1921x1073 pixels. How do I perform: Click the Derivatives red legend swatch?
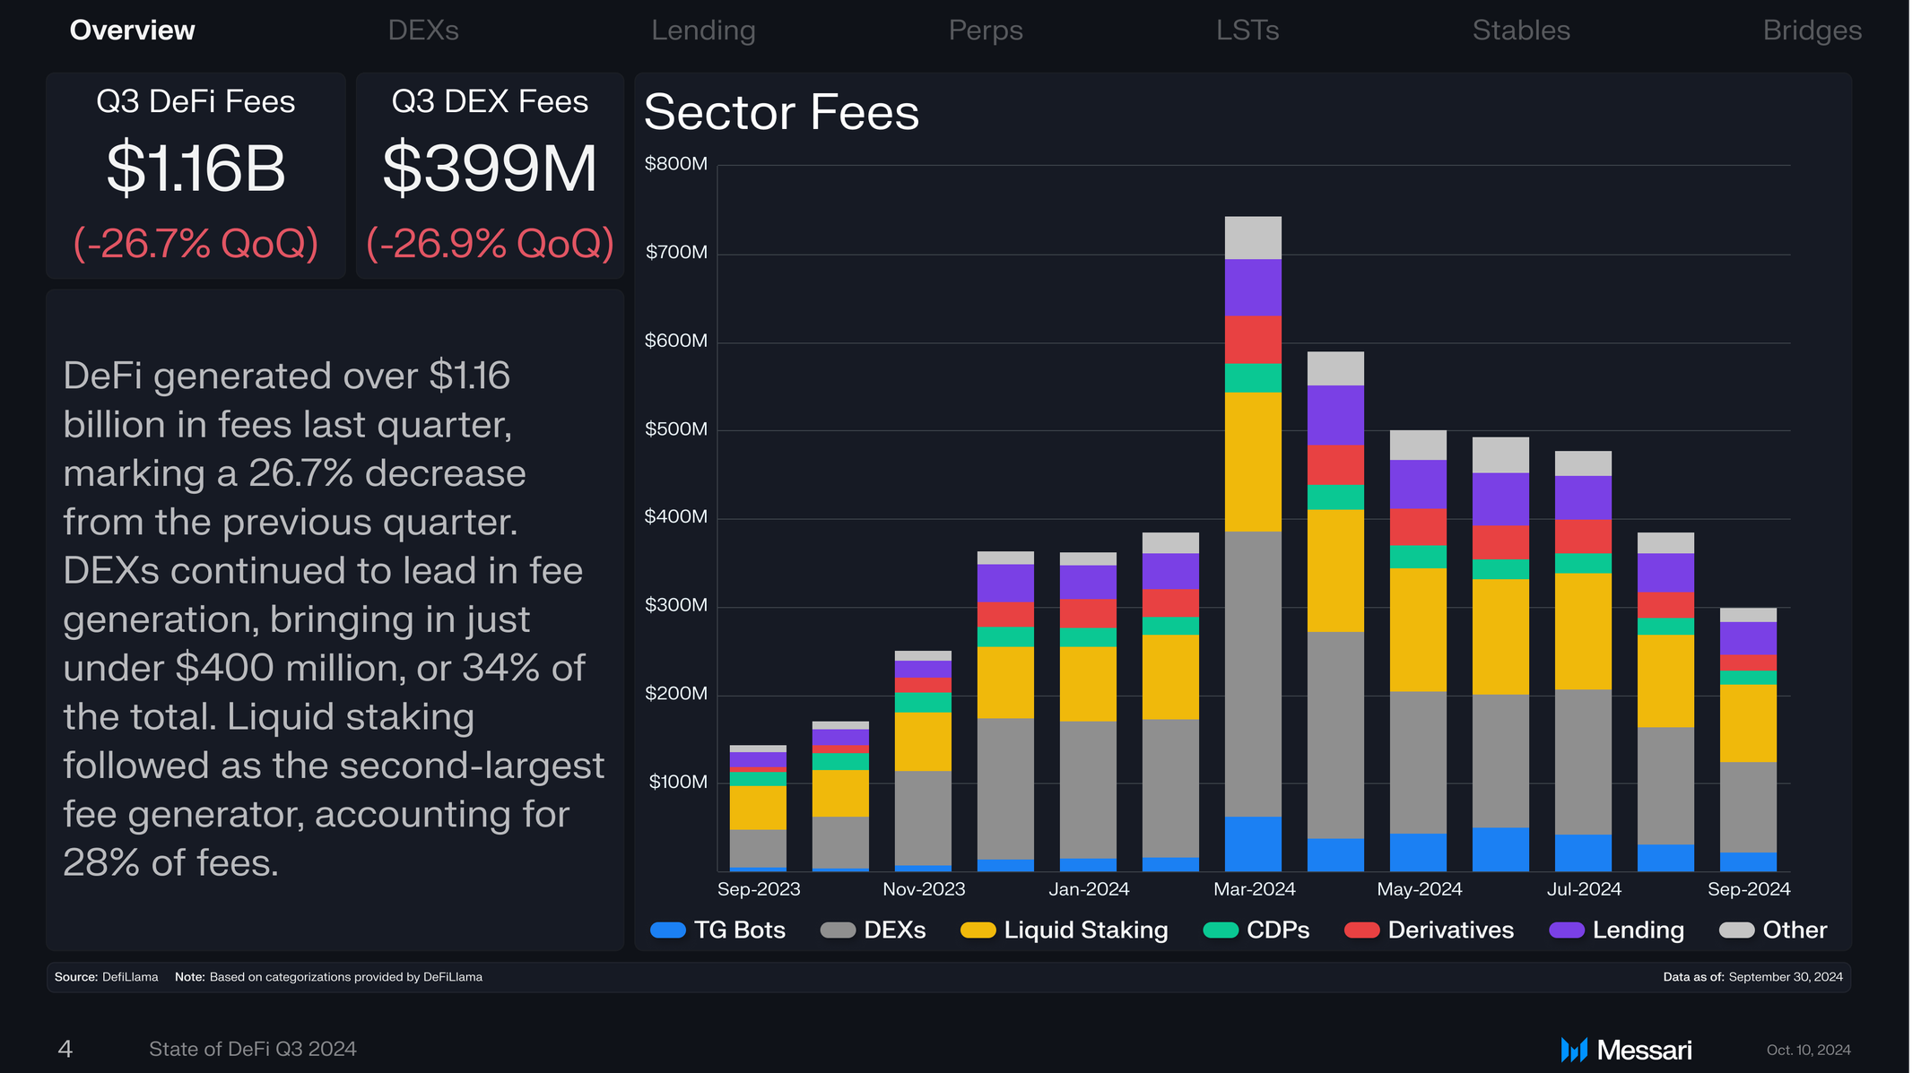click(x=1361, y=930)
